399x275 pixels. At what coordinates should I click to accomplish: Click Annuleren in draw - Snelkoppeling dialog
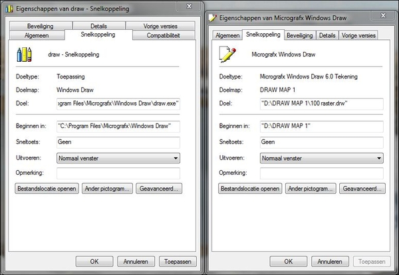coord(136,262)
